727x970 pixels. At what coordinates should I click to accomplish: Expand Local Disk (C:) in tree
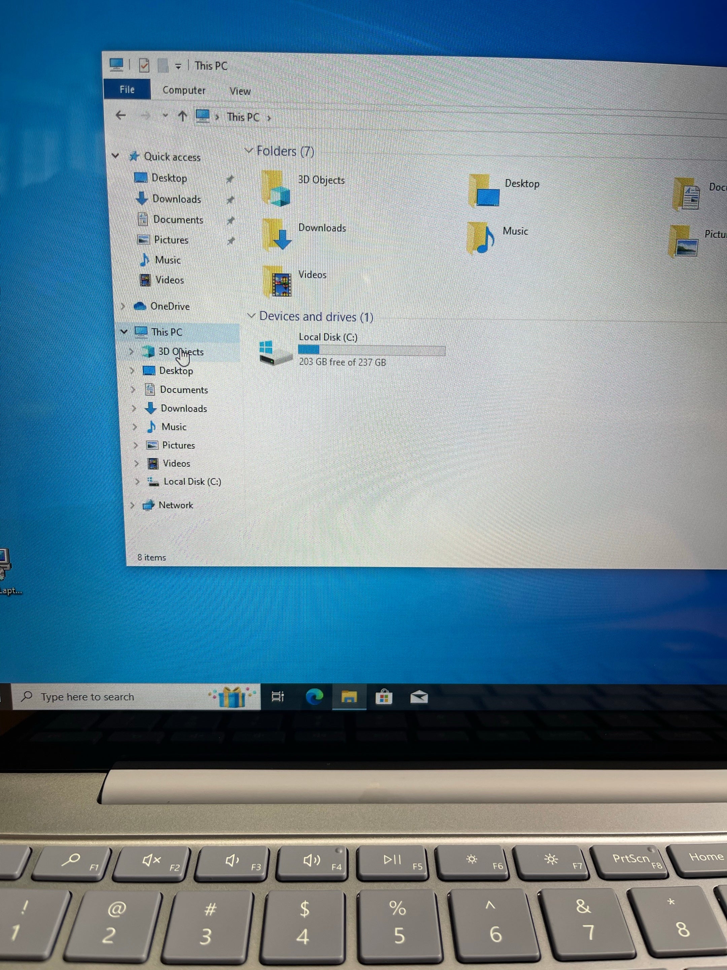(137, 482)
